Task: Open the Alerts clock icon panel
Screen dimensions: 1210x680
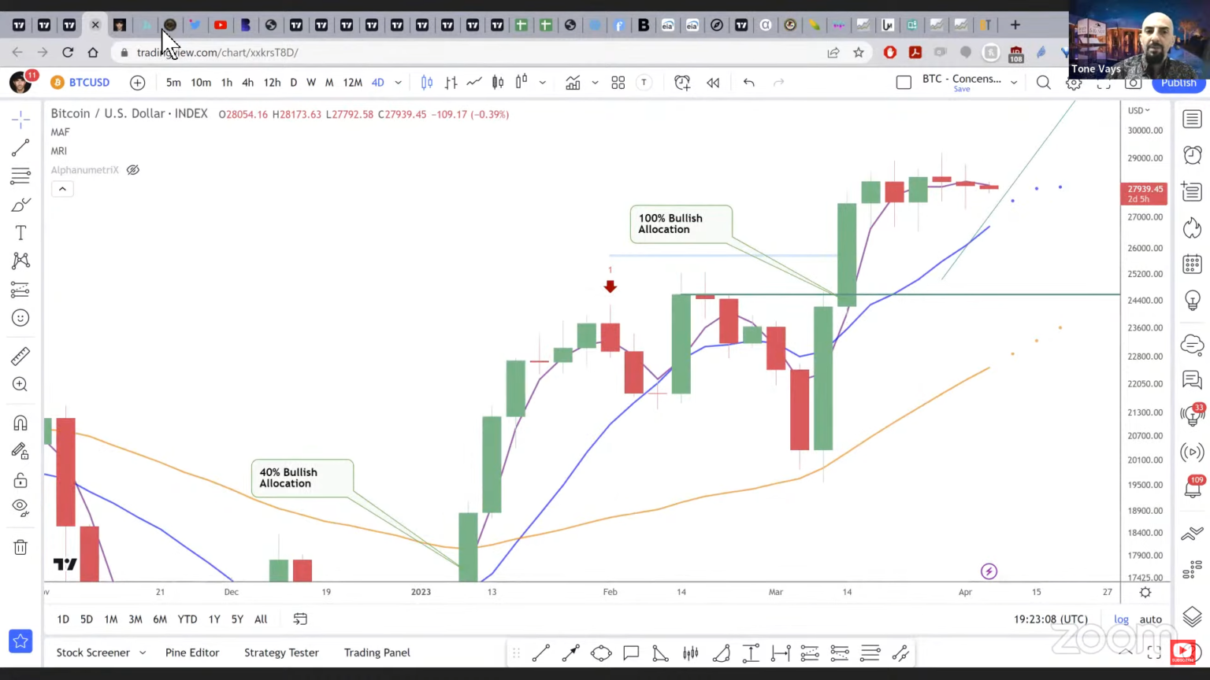Action: [x=1192, y=155]
